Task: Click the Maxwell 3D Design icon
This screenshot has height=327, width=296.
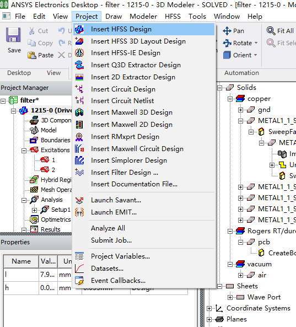Action: coord(79,112)
